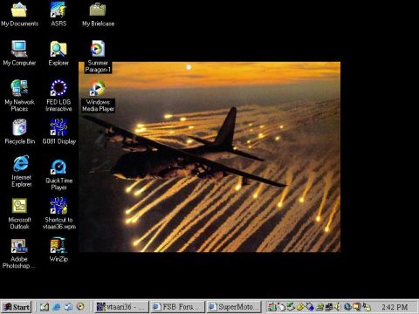
Task: Switch to the FSB Foru... taskbar window
Action: tap(178, 307)
